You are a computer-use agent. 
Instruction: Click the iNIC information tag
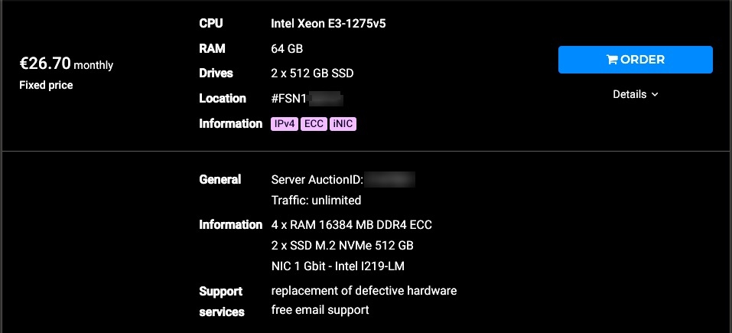click(x=343, y=124)
